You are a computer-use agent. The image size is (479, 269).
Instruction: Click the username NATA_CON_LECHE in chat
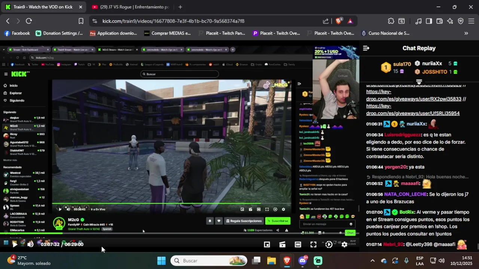pyautogui.click(x=405, y=194)
